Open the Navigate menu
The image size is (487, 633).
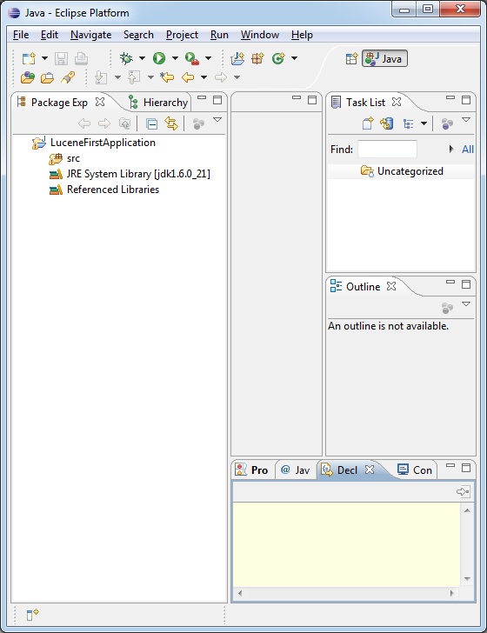[x=90, y=35]
